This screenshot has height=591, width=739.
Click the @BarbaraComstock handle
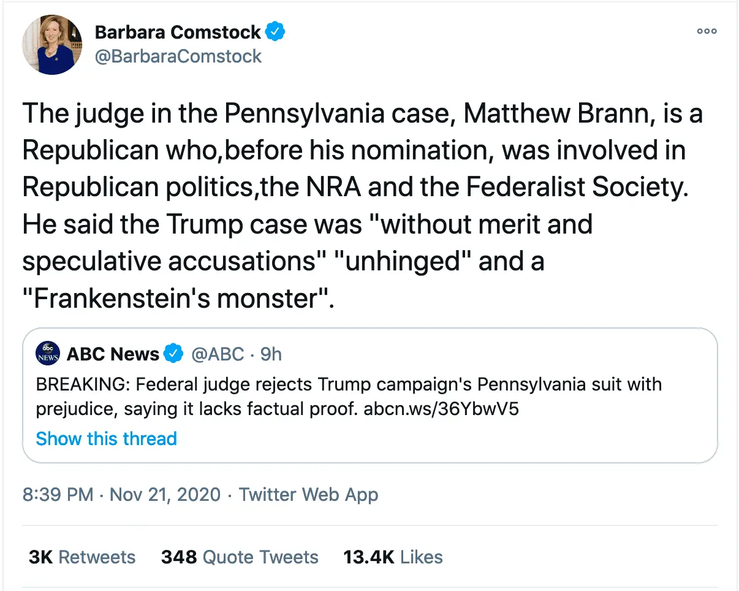pyautogui.click(x=178, y=56)
